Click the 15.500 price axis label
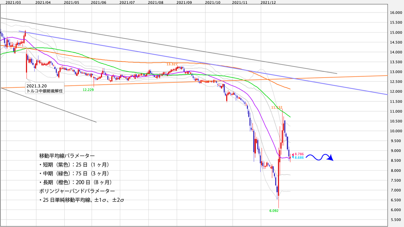 tap(396, 22)
